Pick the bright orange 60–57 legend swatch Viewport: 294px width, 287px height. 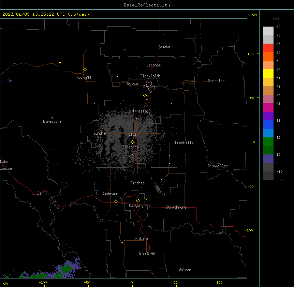pyautogui.click(x=268, y=56)
